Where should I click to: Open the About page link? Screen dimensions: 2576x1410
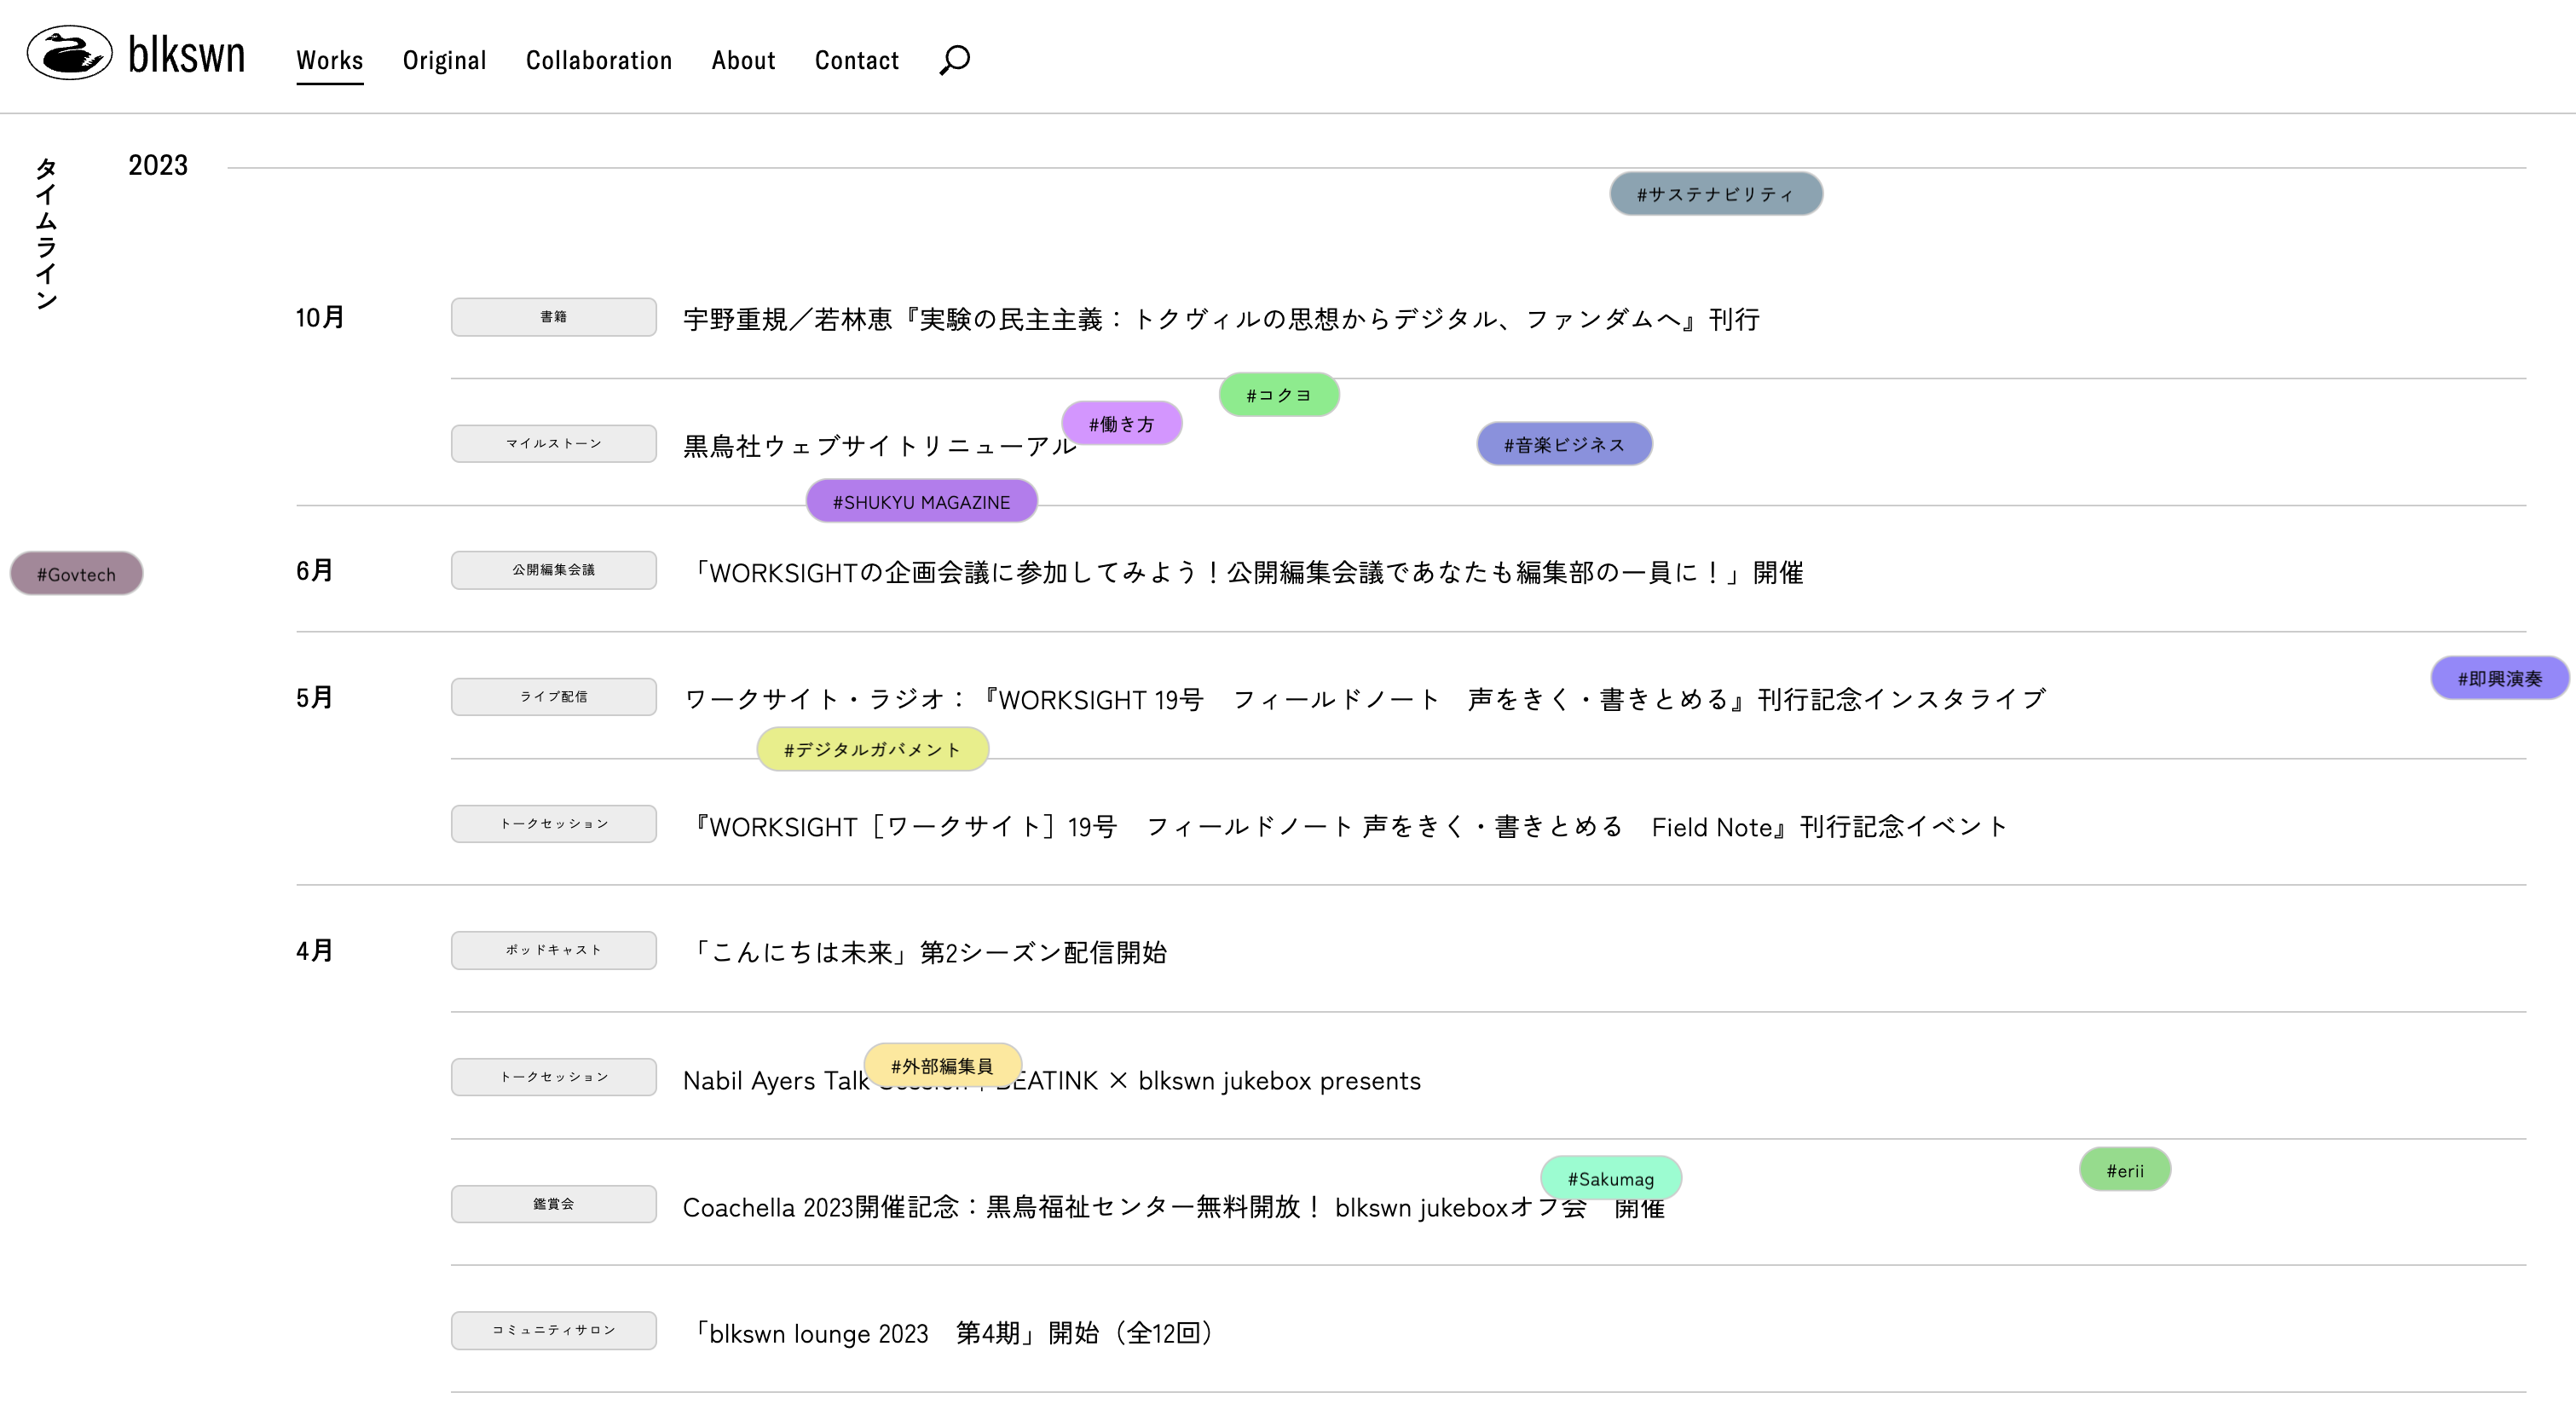pyautogui.click(x=743, y=60)
